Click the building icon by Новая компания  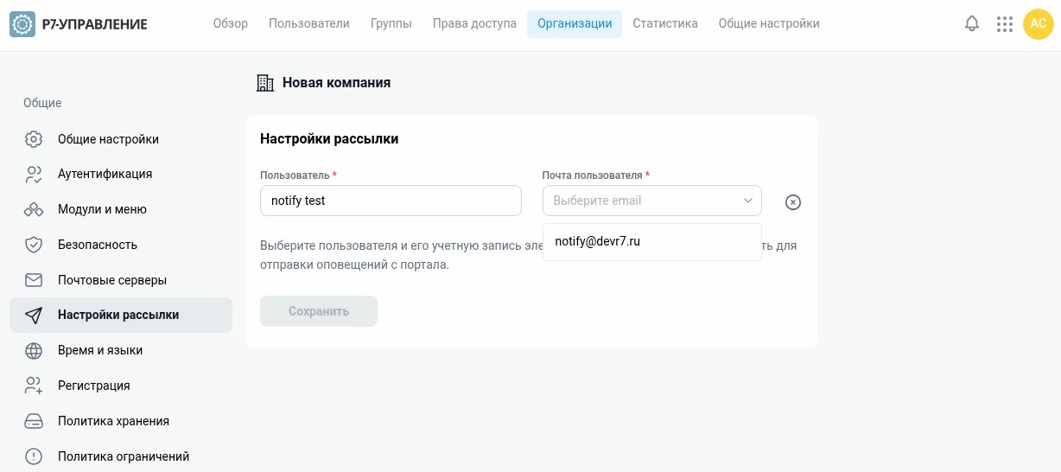pos(265,83)
